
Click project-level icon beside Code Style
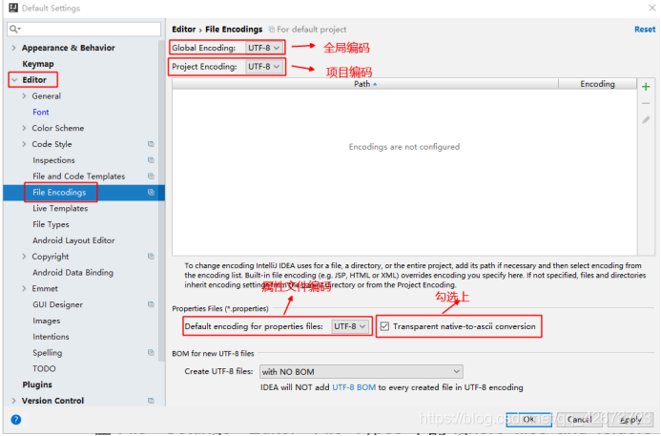(x=151, y=144)
